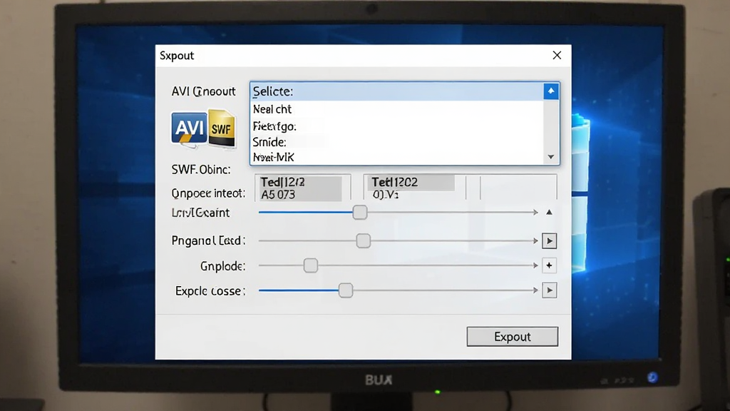Click the down arrow of the list scrollbar
The height and width of the screenshot is (411, 730).
pyautogui.click(x=551, y=157)
